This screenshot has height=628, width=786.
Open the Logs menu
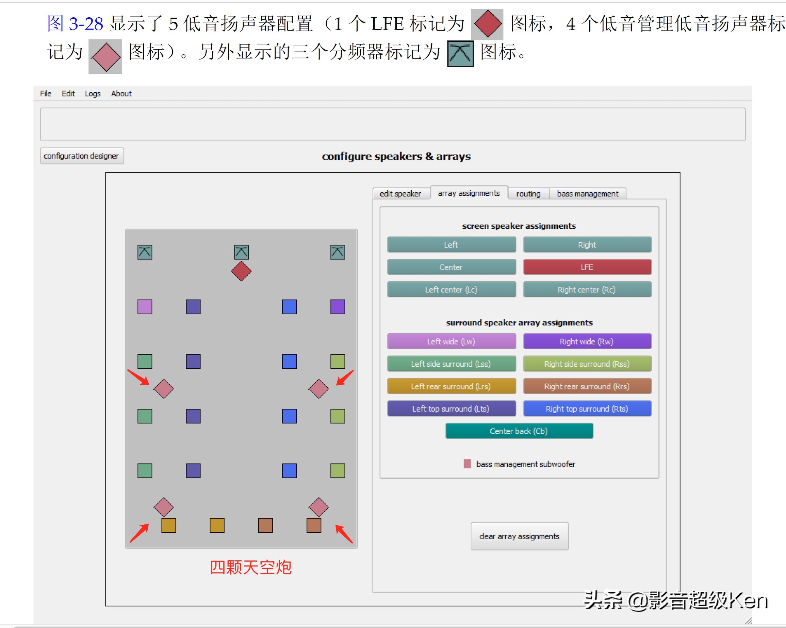93,93
